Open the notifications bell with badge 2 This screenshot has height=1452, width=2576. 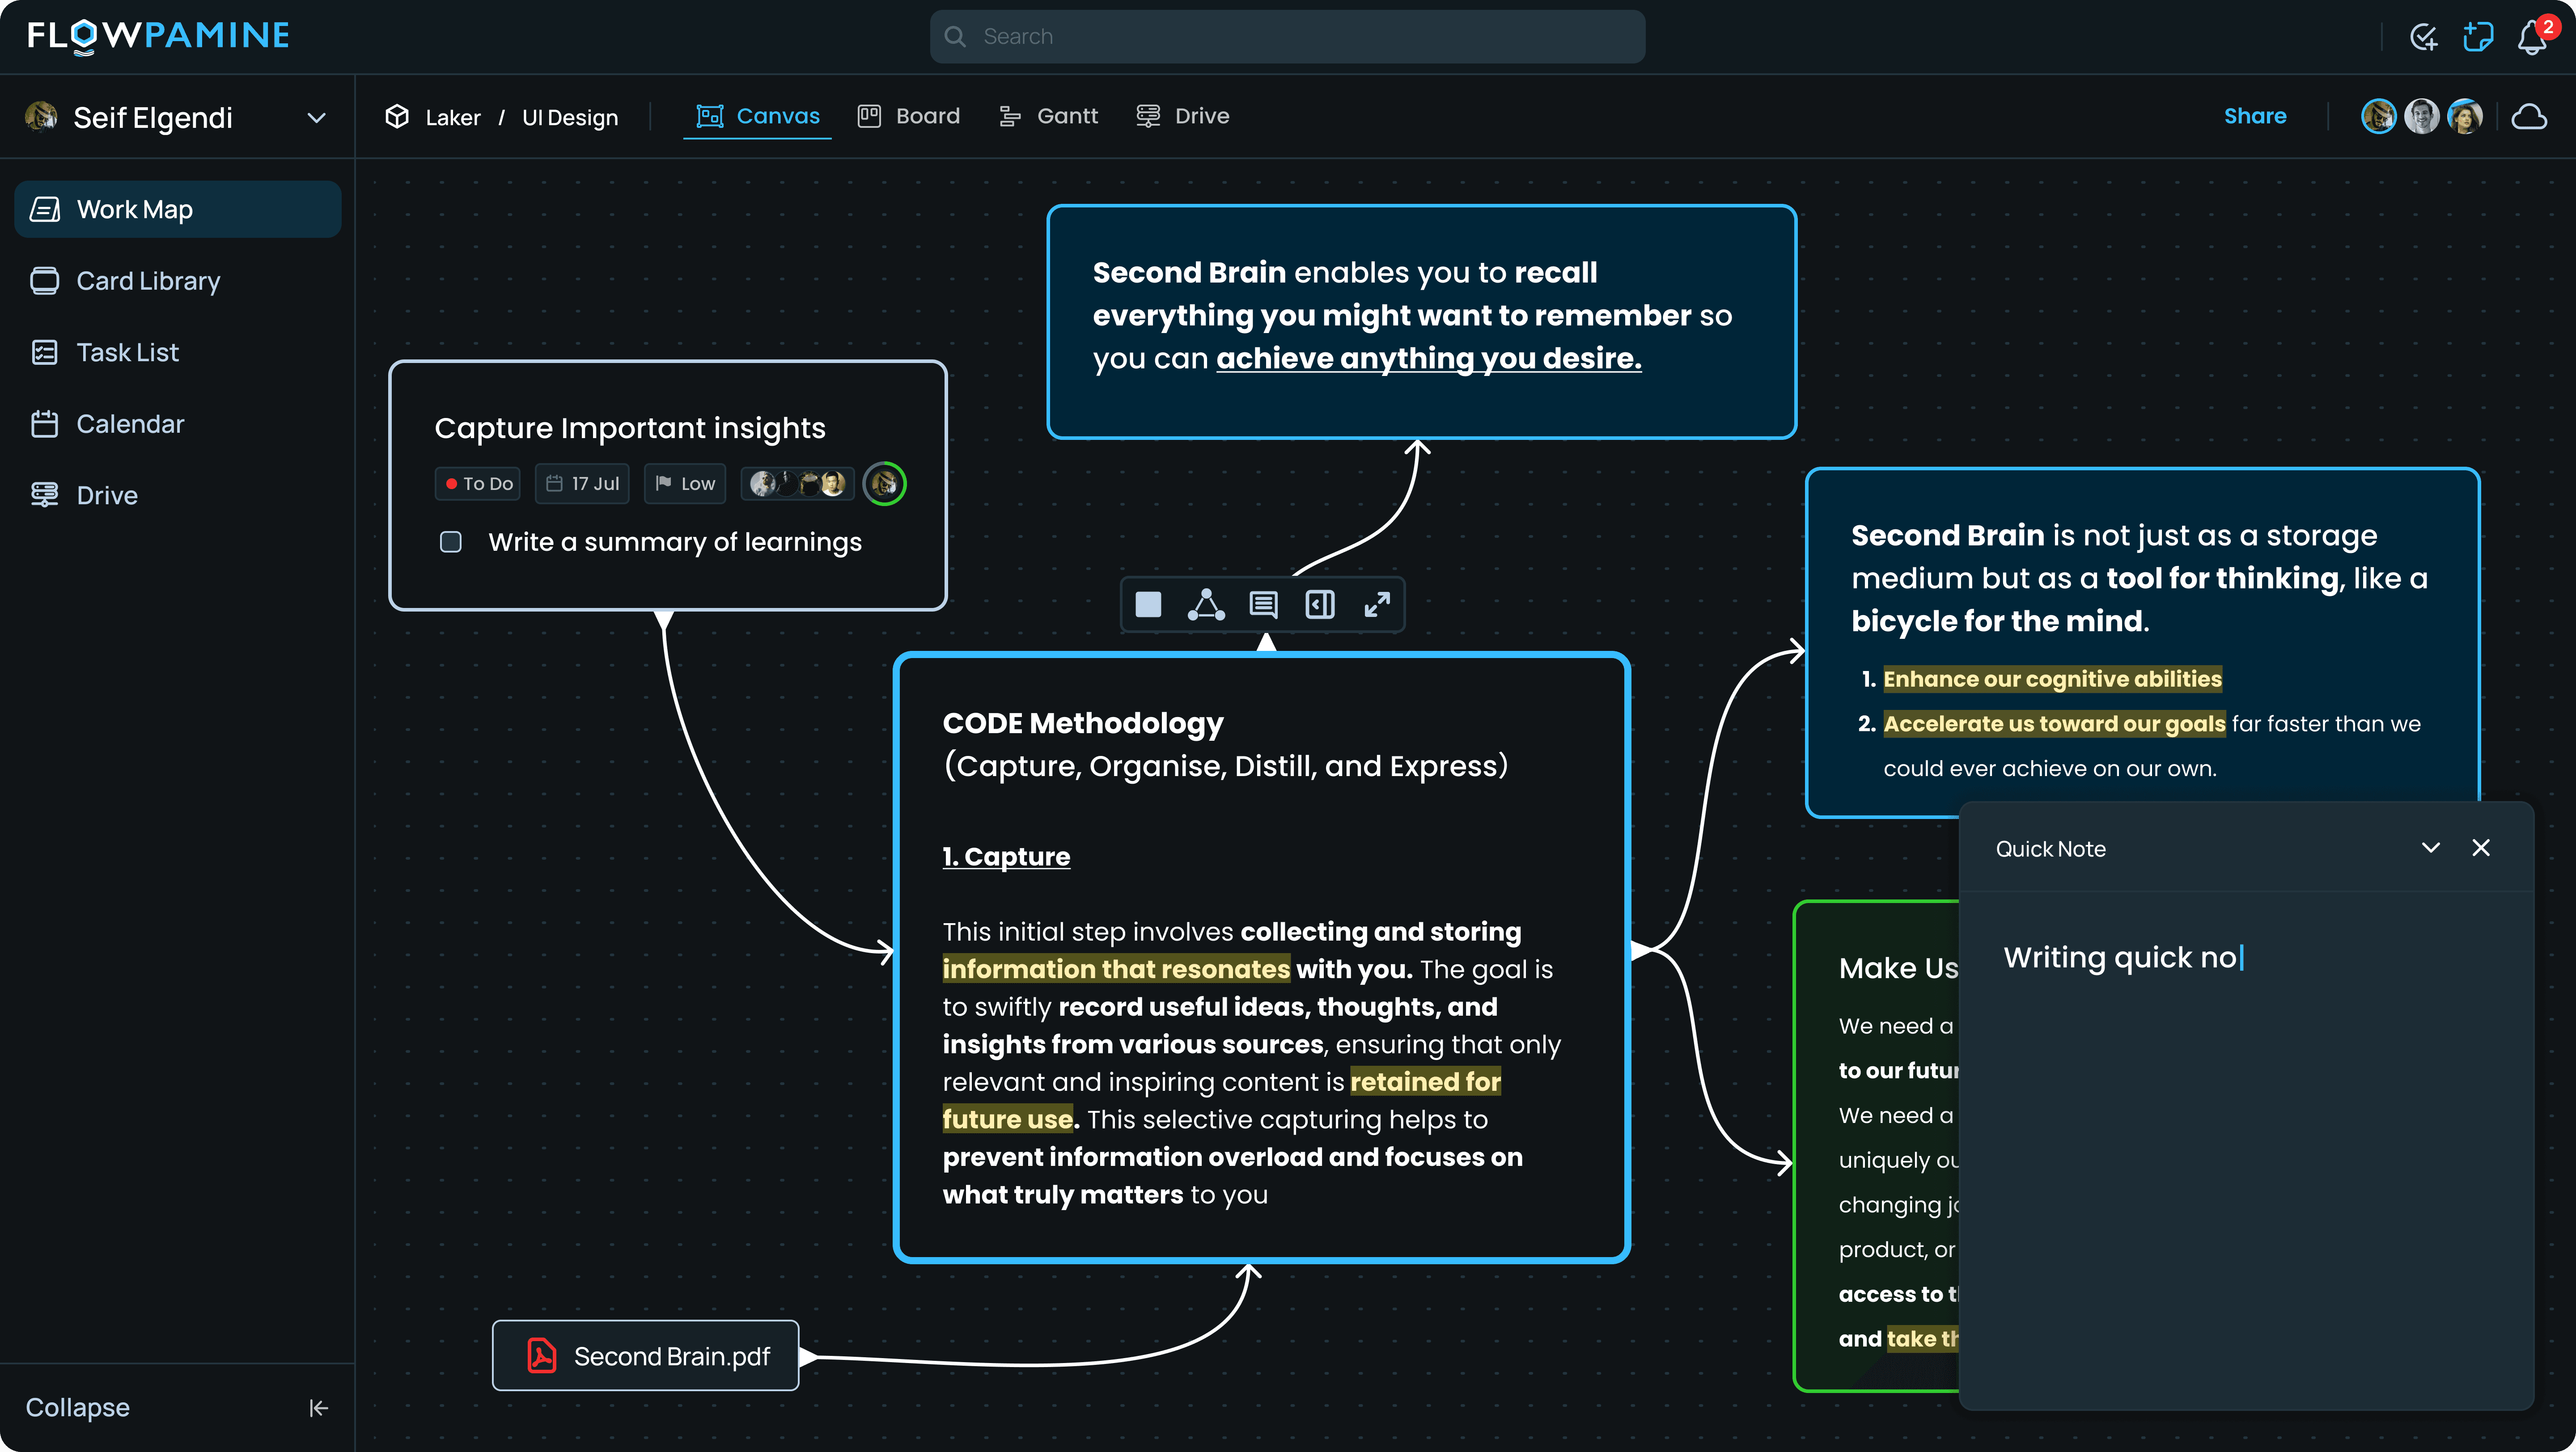(2531, 36)
